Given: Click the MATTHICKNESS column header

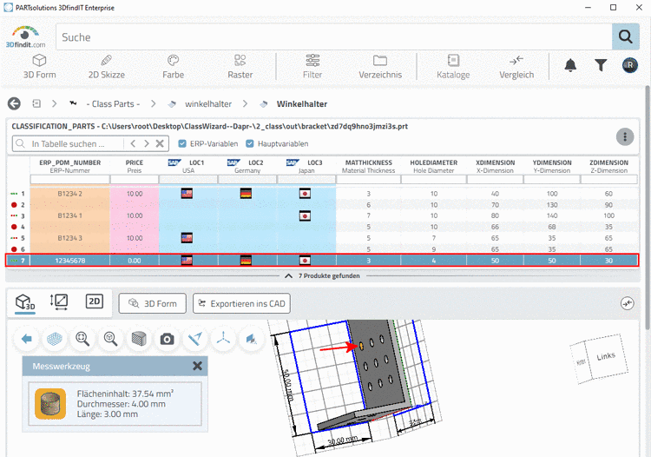Looking at the screenshot, I should point(368,166).
